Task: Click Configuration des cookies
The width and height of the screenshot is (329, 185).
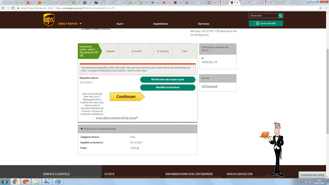Action: 312,175
